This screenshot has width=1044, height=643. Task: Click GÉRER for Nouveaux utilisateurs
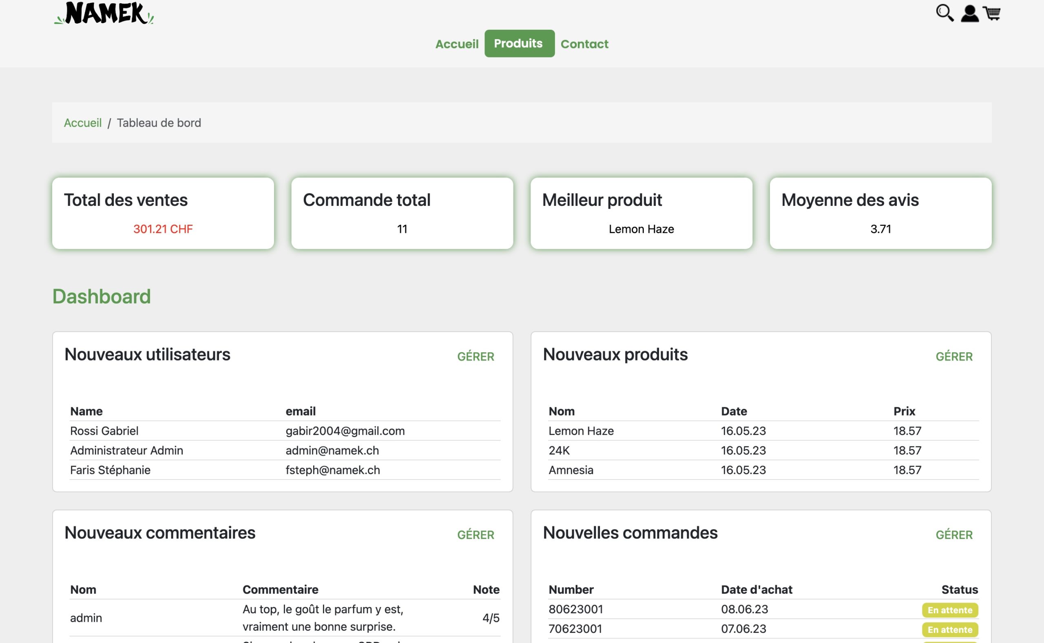point(476,356)
